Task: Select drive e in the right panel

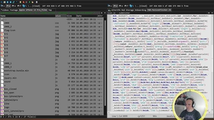Action: (121, 6)
